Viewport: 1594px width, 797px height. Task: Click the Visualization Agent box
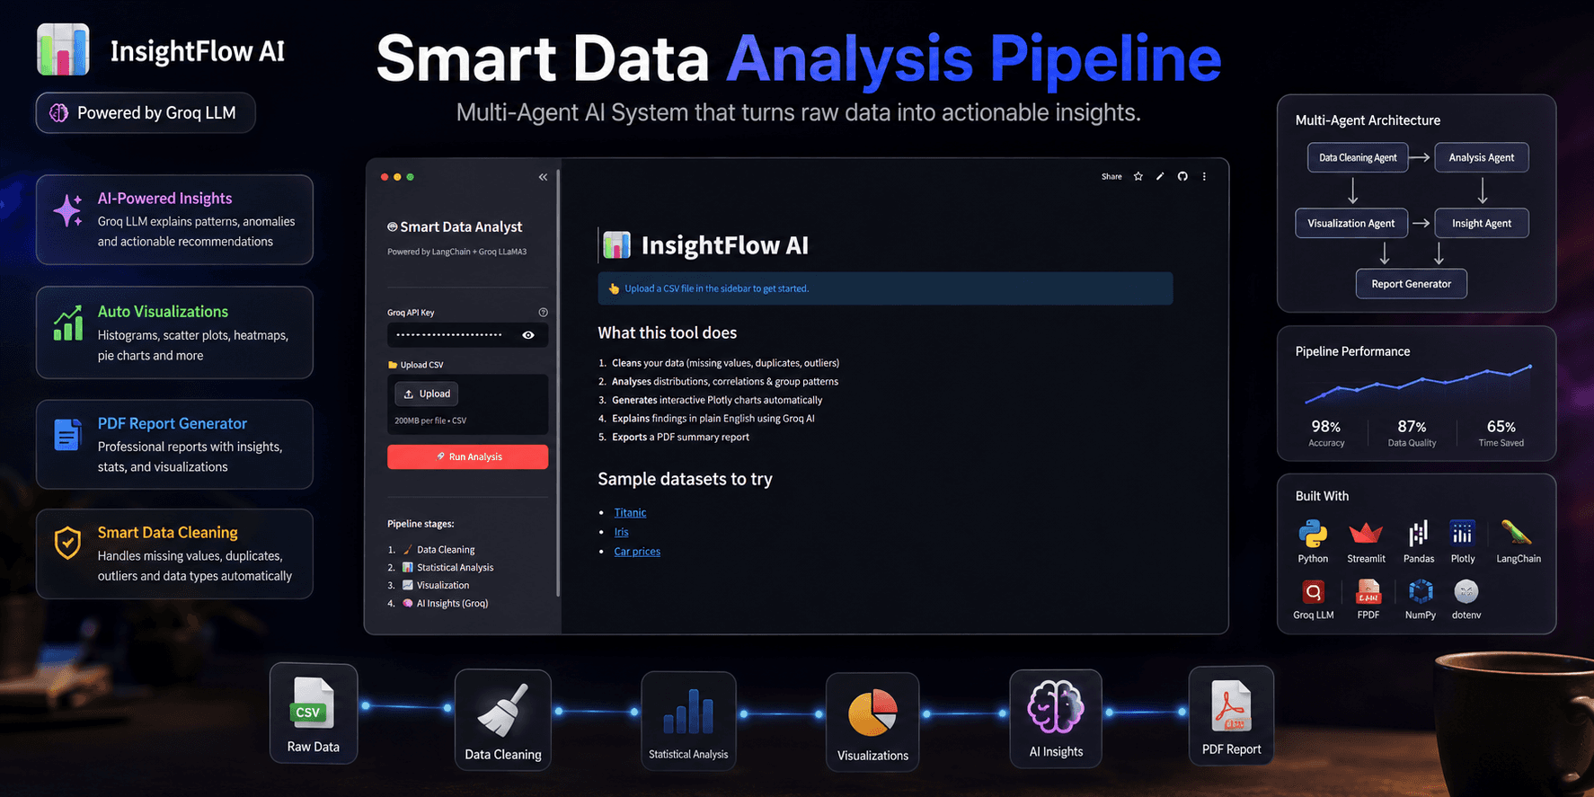click(1351, 223)
